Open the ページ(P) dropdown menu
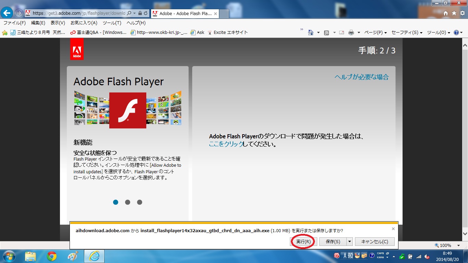The image size is (468, 263). point(375,33)
